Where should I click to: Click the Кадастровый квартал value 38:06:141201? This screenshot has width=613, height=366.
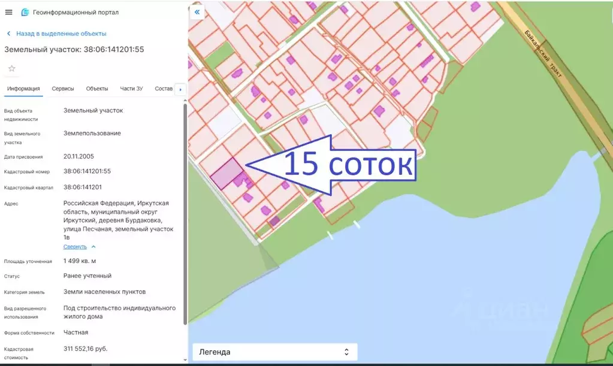coord(83,187)
